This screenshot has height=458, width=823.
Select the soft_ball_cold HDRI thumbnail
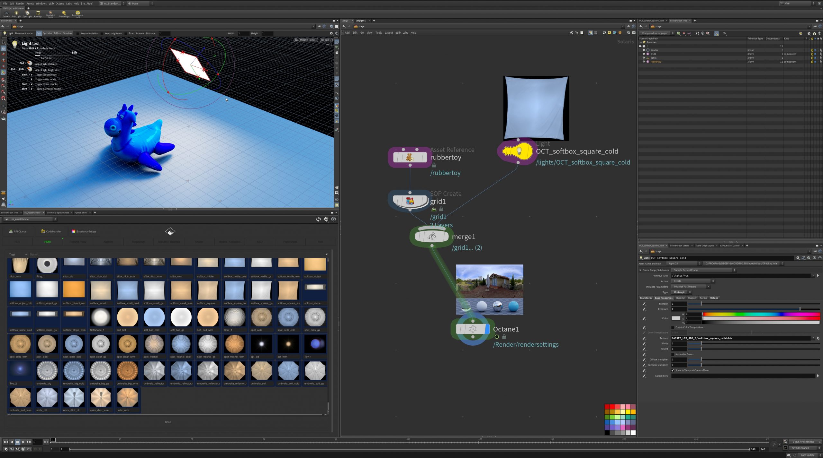(x=154, y=317)
